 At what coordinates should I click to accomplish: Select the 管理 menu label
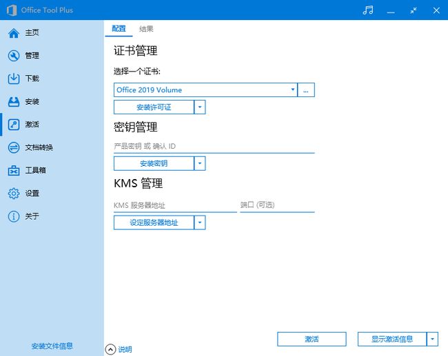[x=32, y=55]
